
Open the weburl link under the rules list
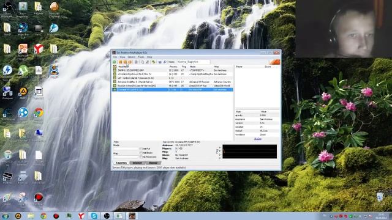[257, 139]
